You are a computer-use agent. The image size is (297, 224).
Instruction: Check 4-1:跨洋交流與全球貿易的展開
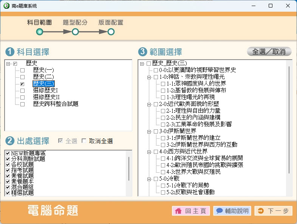tap(163, 158)
